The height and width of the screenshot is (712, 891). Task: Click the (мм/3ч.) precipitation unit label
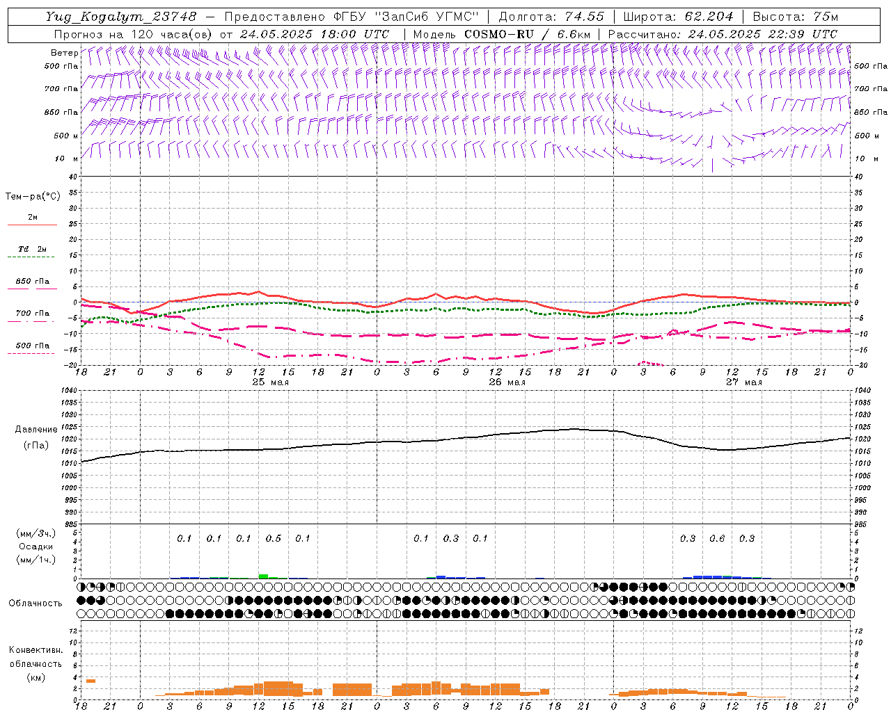click(36, 533)
